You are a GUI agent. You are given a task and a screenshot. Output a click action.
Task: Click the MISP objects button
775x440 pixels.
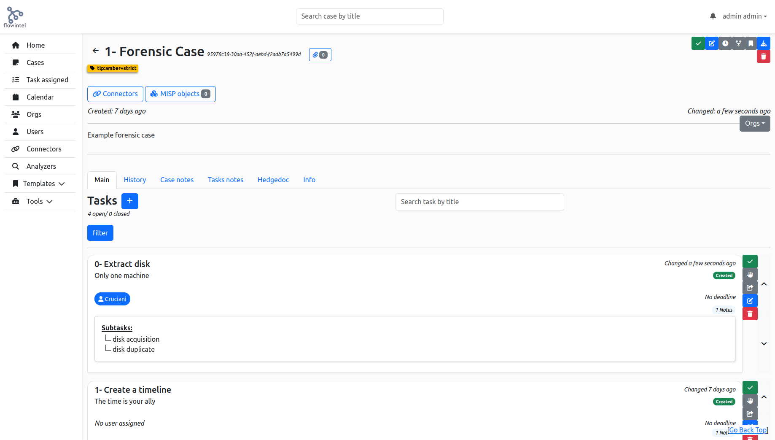pos(180,94)
